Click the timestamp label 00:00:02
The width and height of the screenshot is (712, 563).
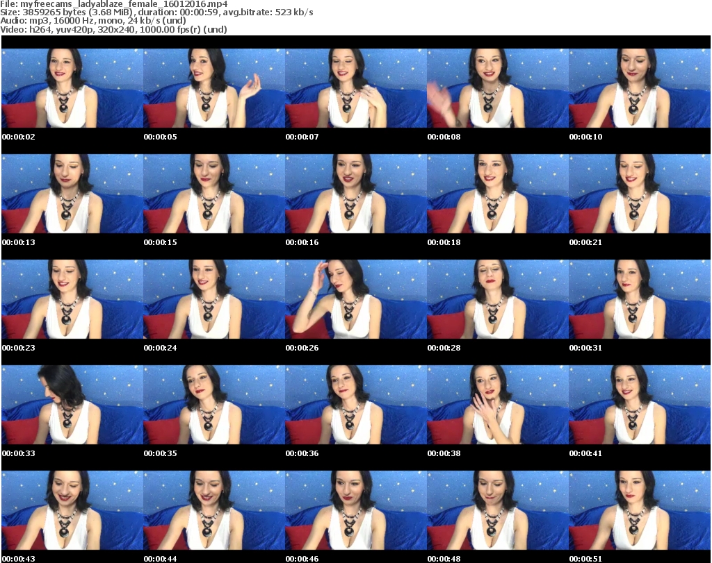(19, 137)
